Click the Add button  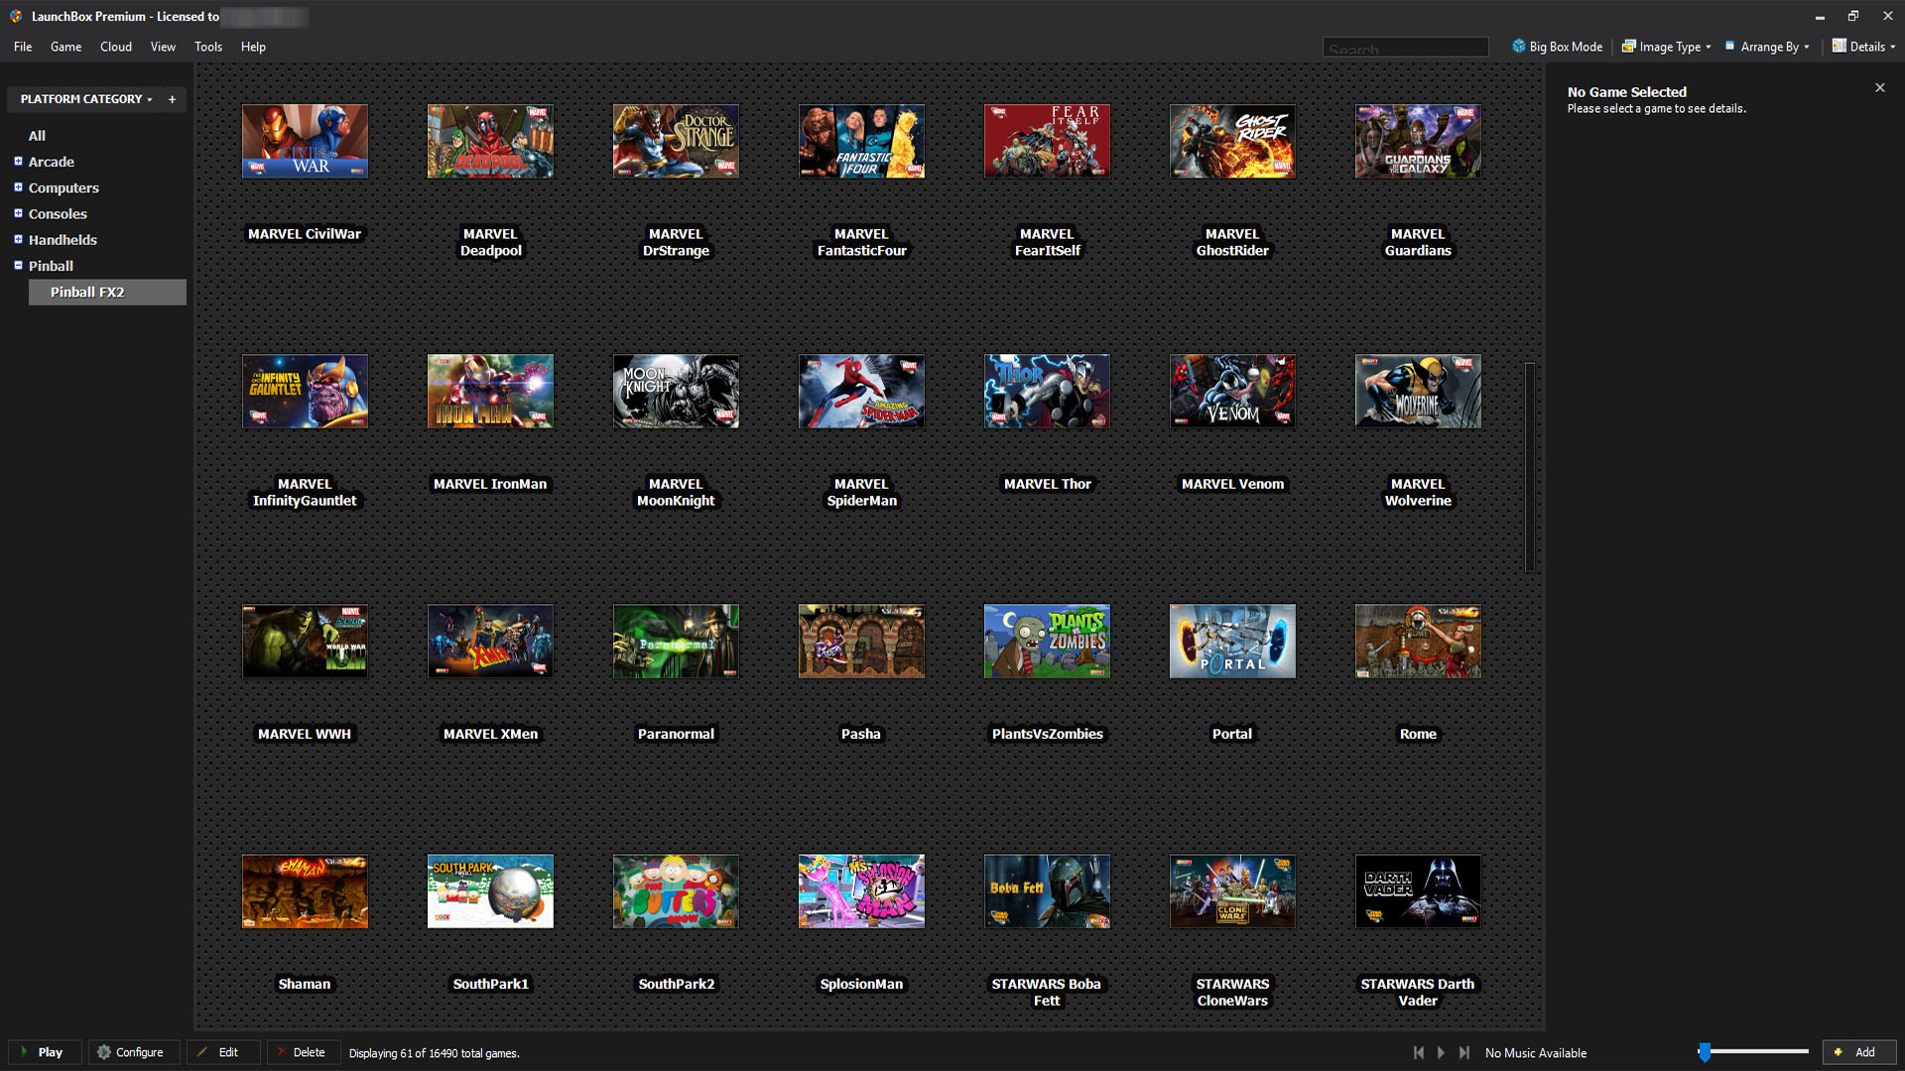click(1858, 1052)
